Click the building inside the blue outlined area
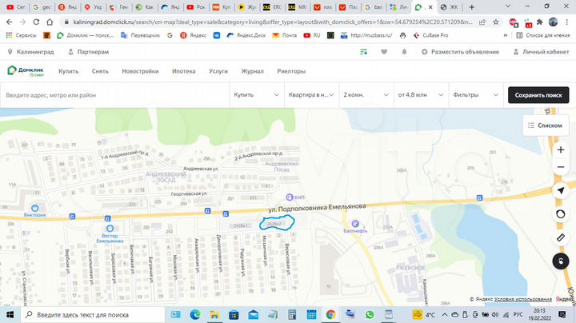This screenshot has height=323, width=576. click(274, 224)
